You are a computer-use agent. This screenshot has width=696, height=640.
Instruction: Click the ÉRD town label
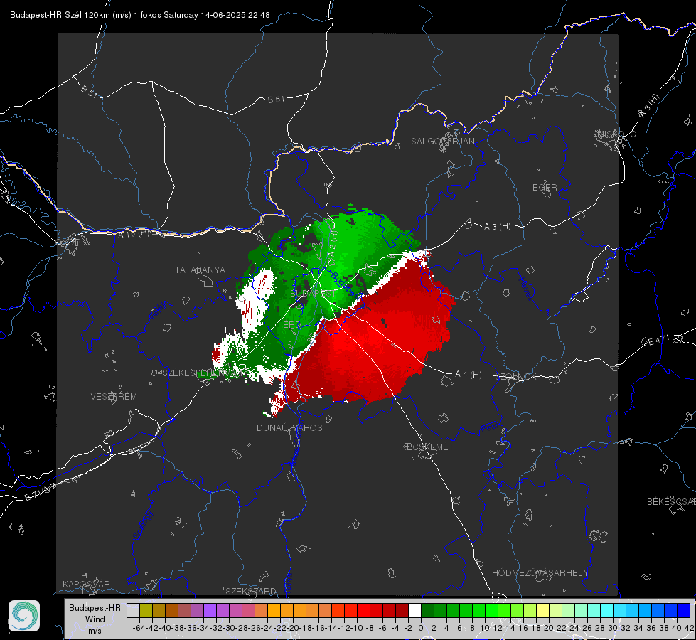[291, 325]
